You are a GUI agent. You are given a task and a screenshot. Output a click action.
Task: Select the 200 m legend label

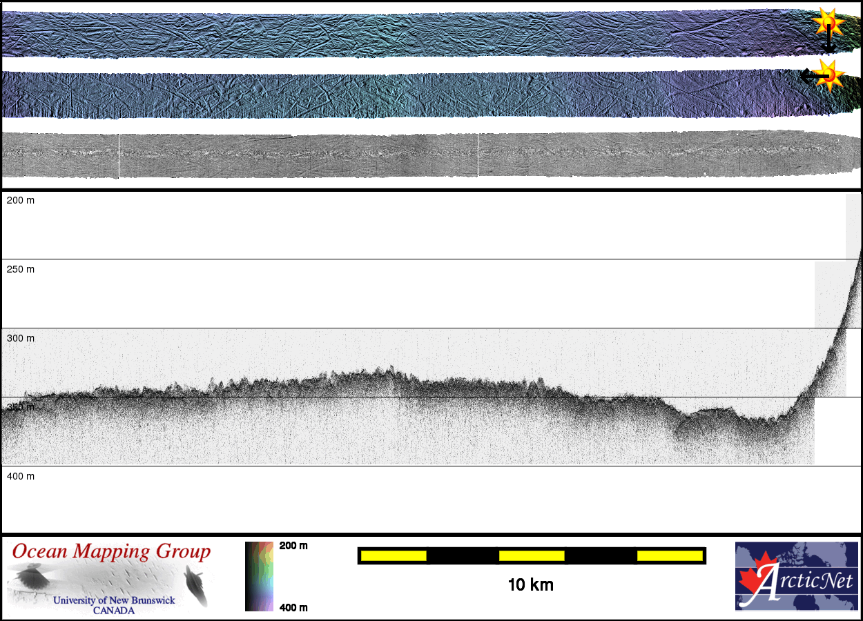(x=293, y=546)
